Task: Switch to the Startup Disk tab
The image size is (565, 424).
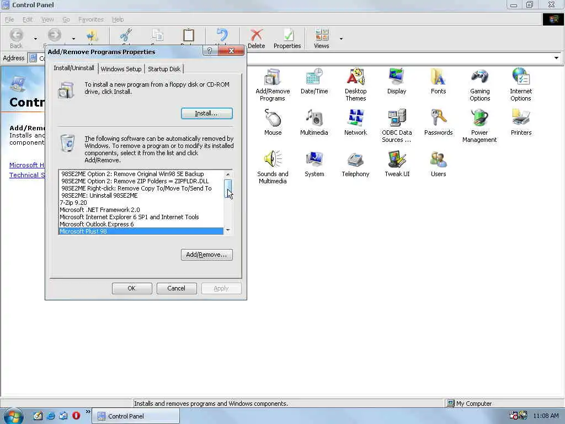Action: pyautogui.click(x=164, y=69)
